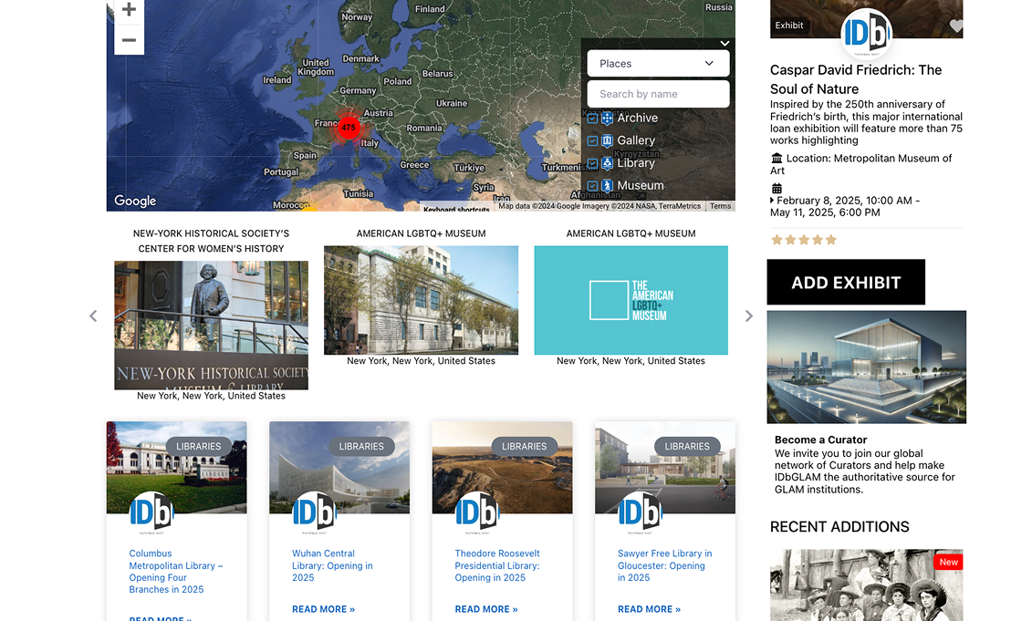This screenshot has height=621, width=1032.
Task: Click LIBRARIES tag on Wuhan card
Action: (x=361, y=446)
